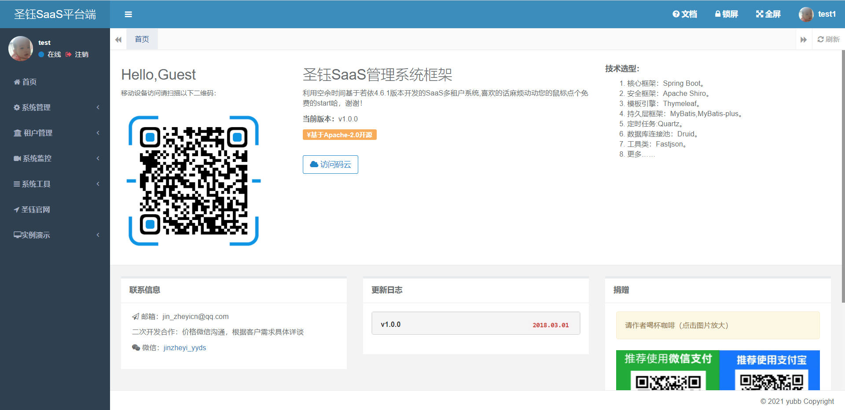845x410 pixels.
Task: Click the sidebar profile avatar picture
Action: pos(21,48)
